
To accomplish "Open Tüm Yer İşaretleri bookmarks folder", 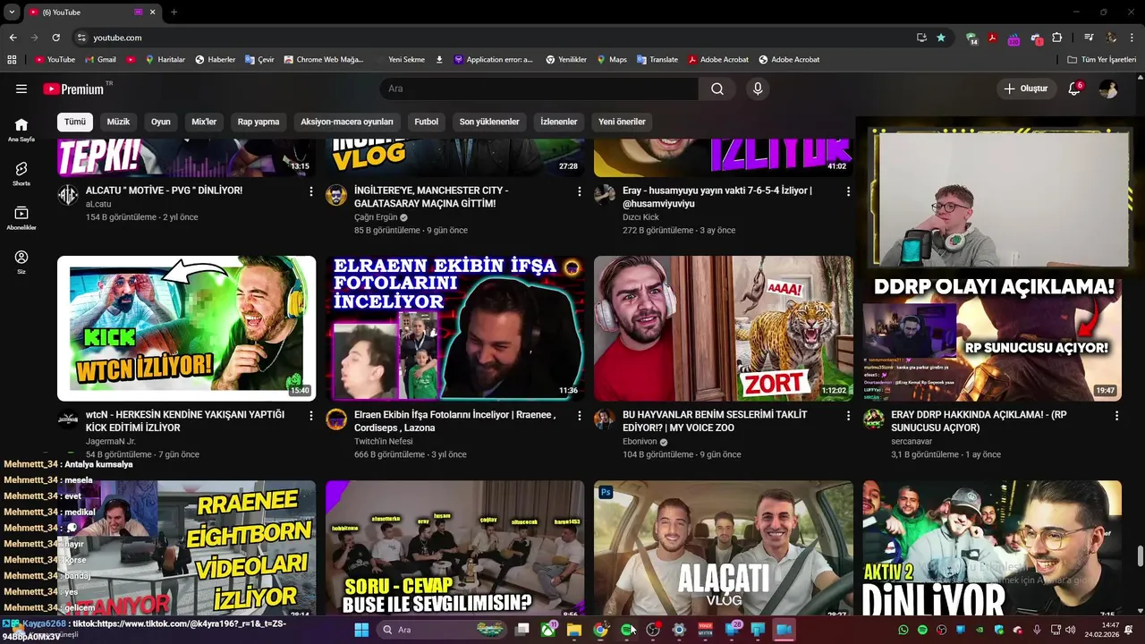I will click(1102, 60).
